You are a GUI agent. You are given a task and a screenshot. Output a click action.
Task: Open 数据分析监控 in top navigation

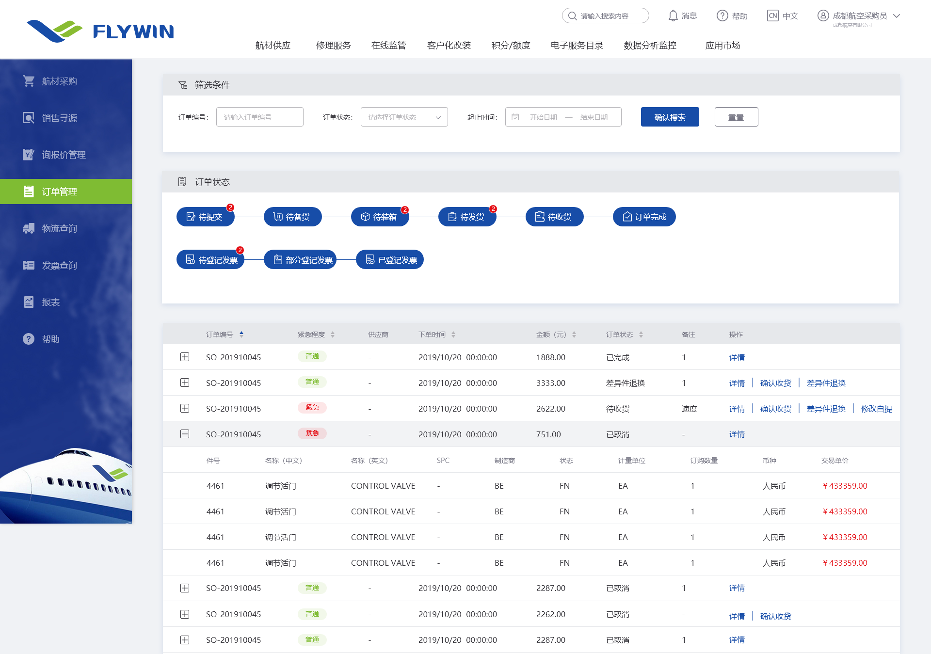[650, 46]
